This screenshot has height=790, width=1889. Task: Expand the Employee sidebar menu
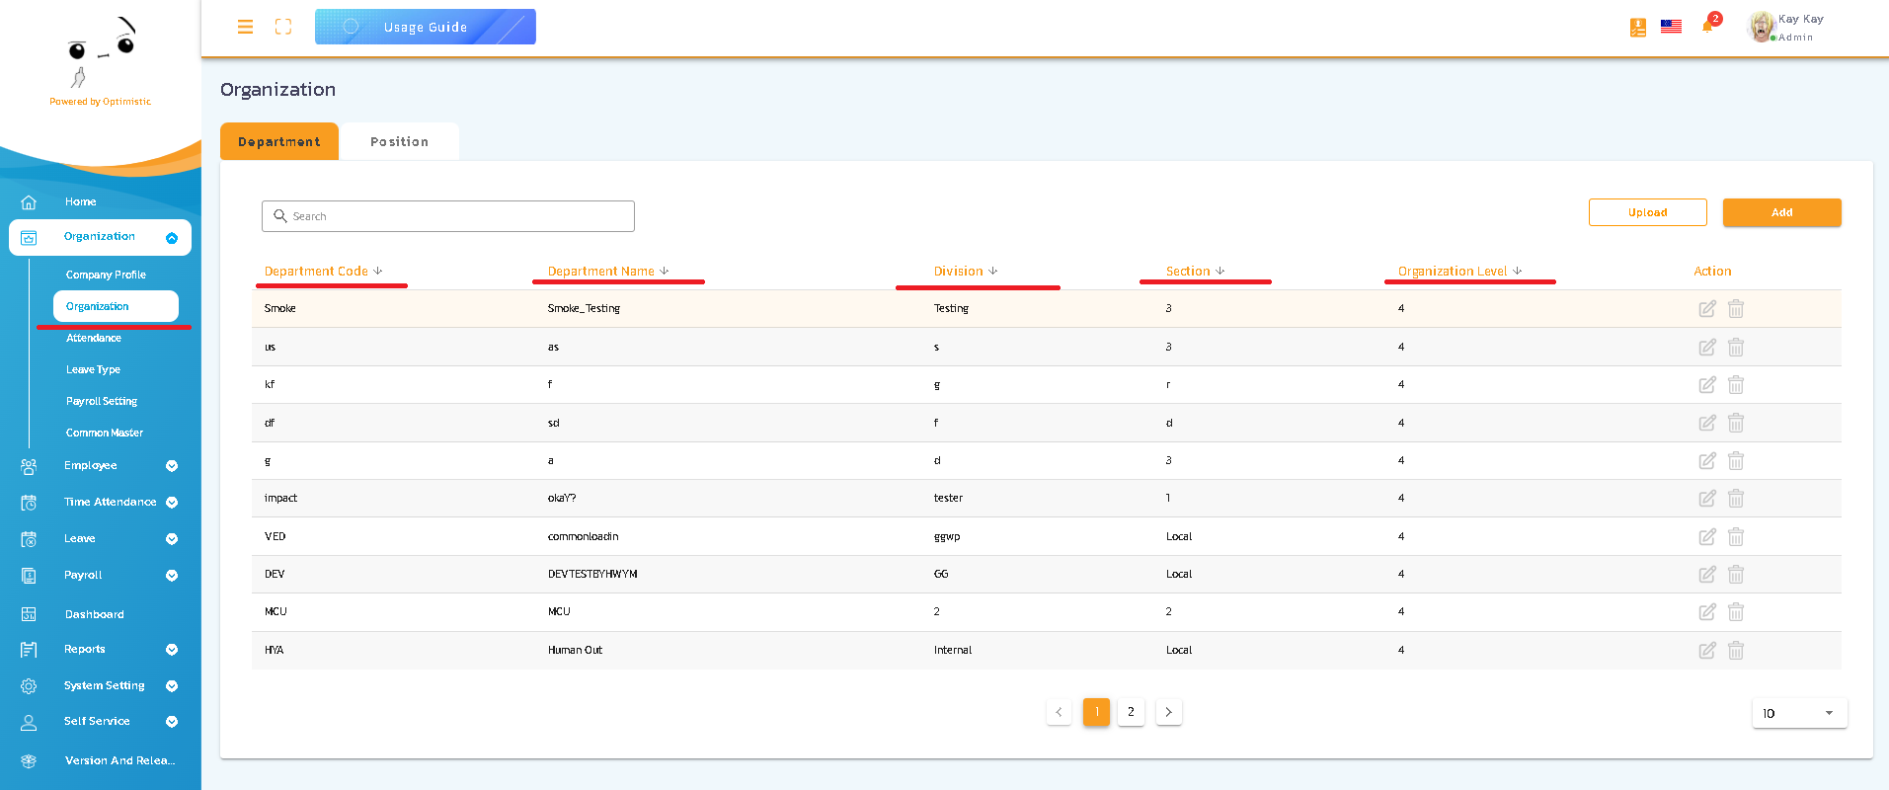click(172, 466)
